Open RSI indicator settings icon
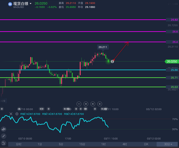Screen dimensions: 179x148 (17, 114)
